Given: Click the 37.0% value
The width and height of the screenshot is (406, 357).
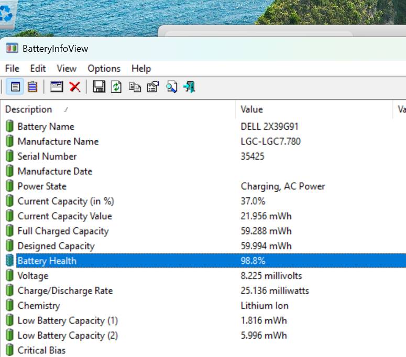Looking at the screenshot, I should pos(253,201).
